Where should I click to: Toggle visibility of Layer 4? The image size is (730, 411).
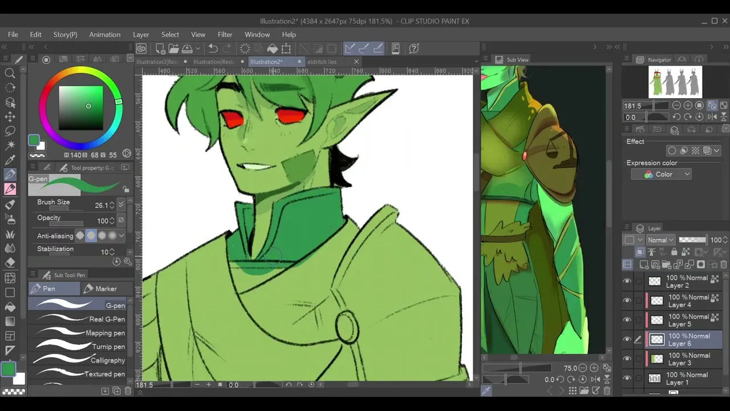coord(627,301)
